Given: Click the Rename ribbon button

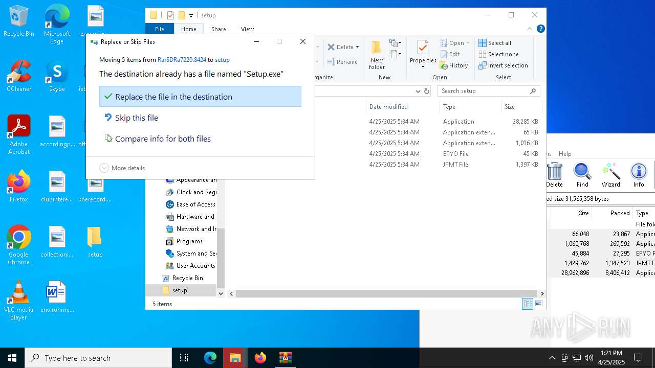Looking at the screenshot, I should click(342, 62).
